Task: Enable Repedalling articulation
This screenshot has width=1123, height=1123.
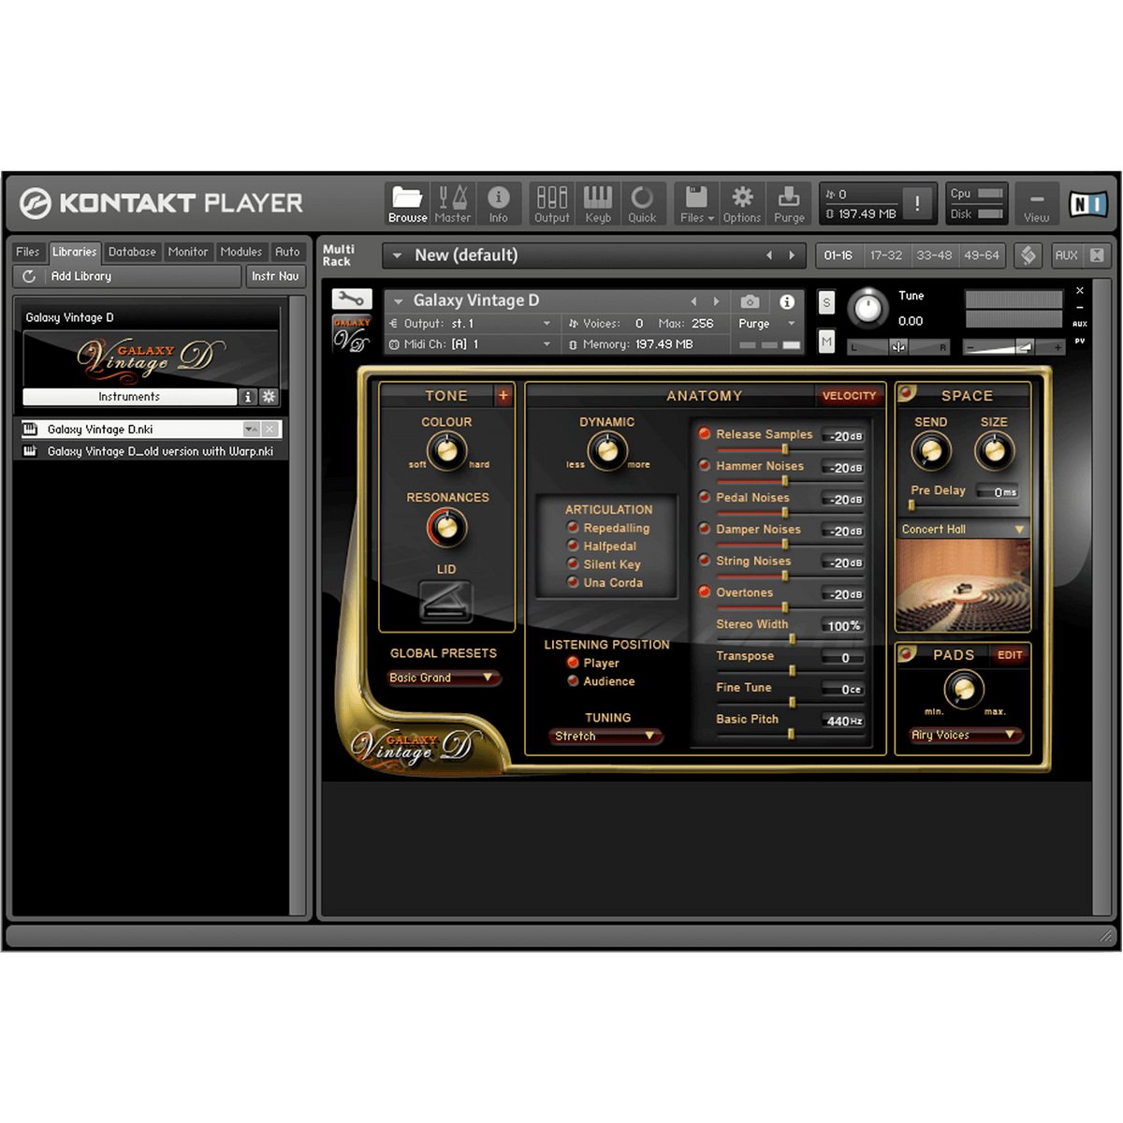Action: point(573,528)
